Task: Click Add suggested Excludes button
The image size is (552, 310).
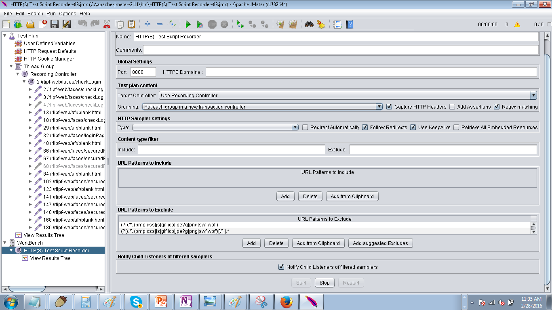Action: click(x=380, y=243)
